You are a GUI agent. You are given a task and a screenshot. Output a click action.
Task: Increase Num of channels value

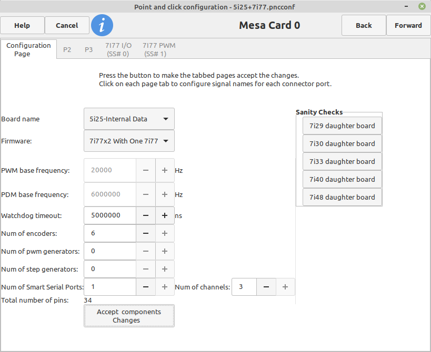[285, 287]
